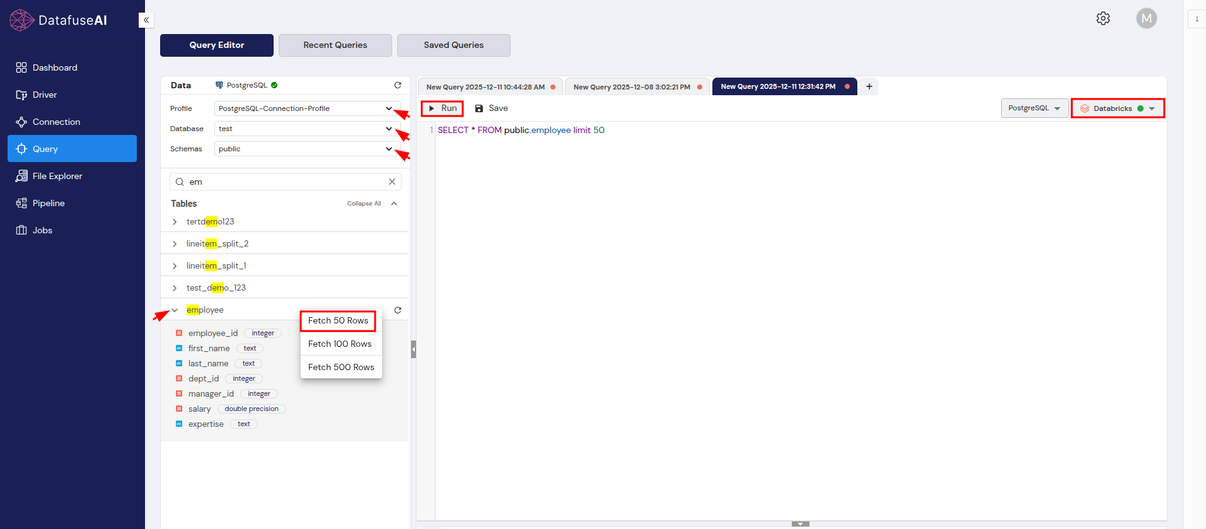1206x529 pixels.
Task: Select query tab from 12:31:42 PM
Action: [784, 86]
